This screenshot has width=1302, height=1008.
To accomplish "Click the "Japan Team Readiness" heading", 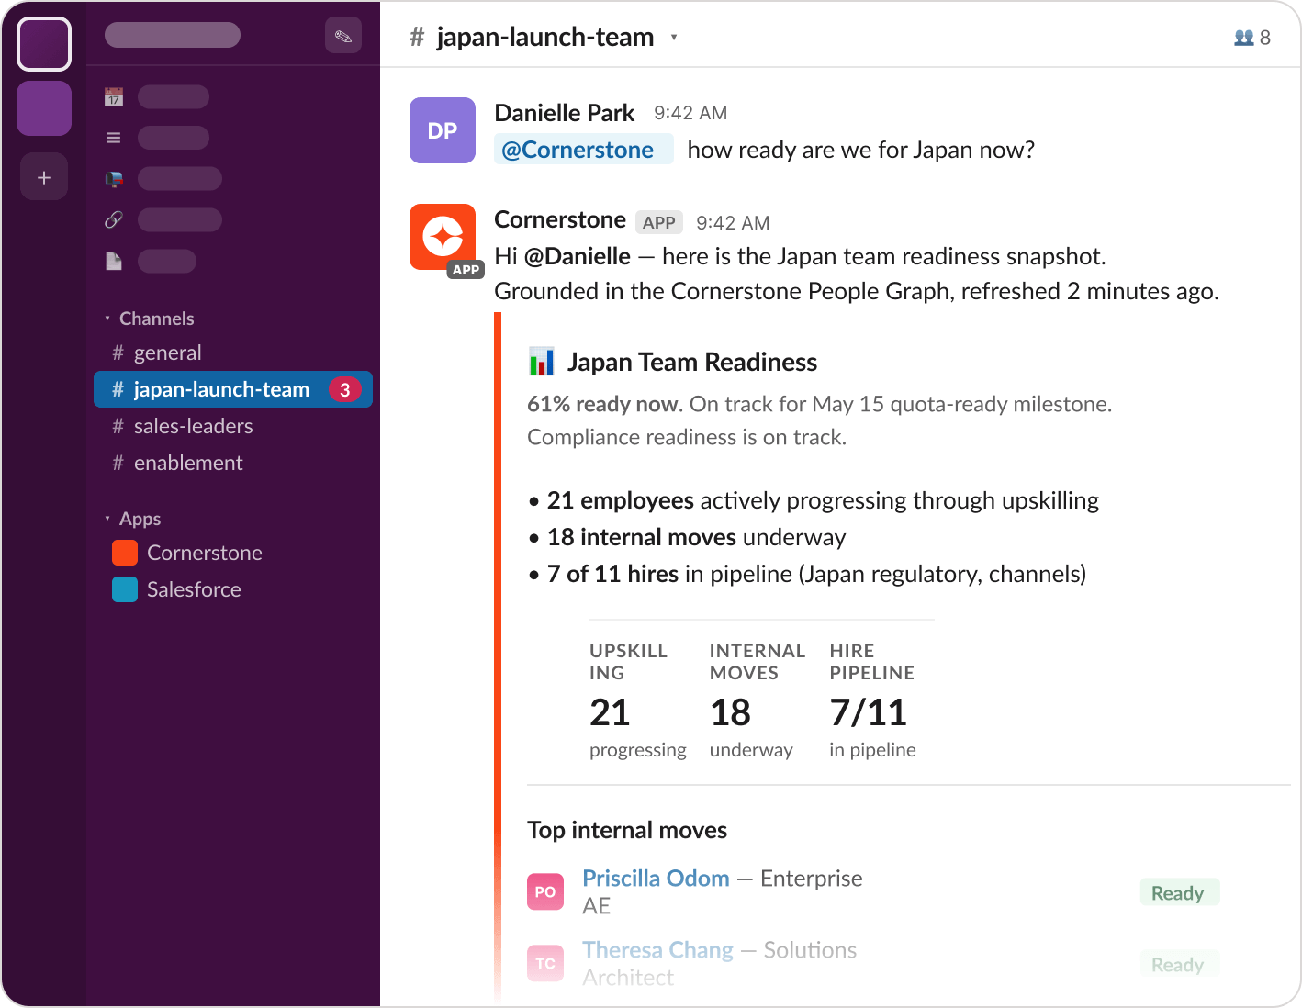I will 692,363.
